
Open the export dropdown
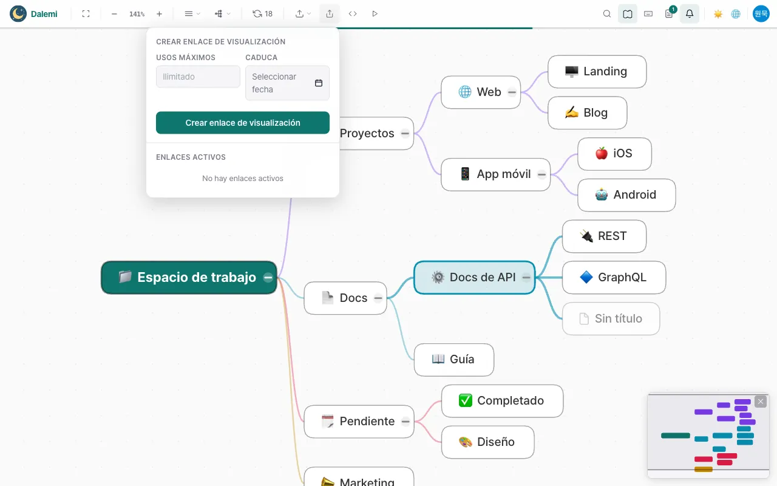click(x=303, y=13)
